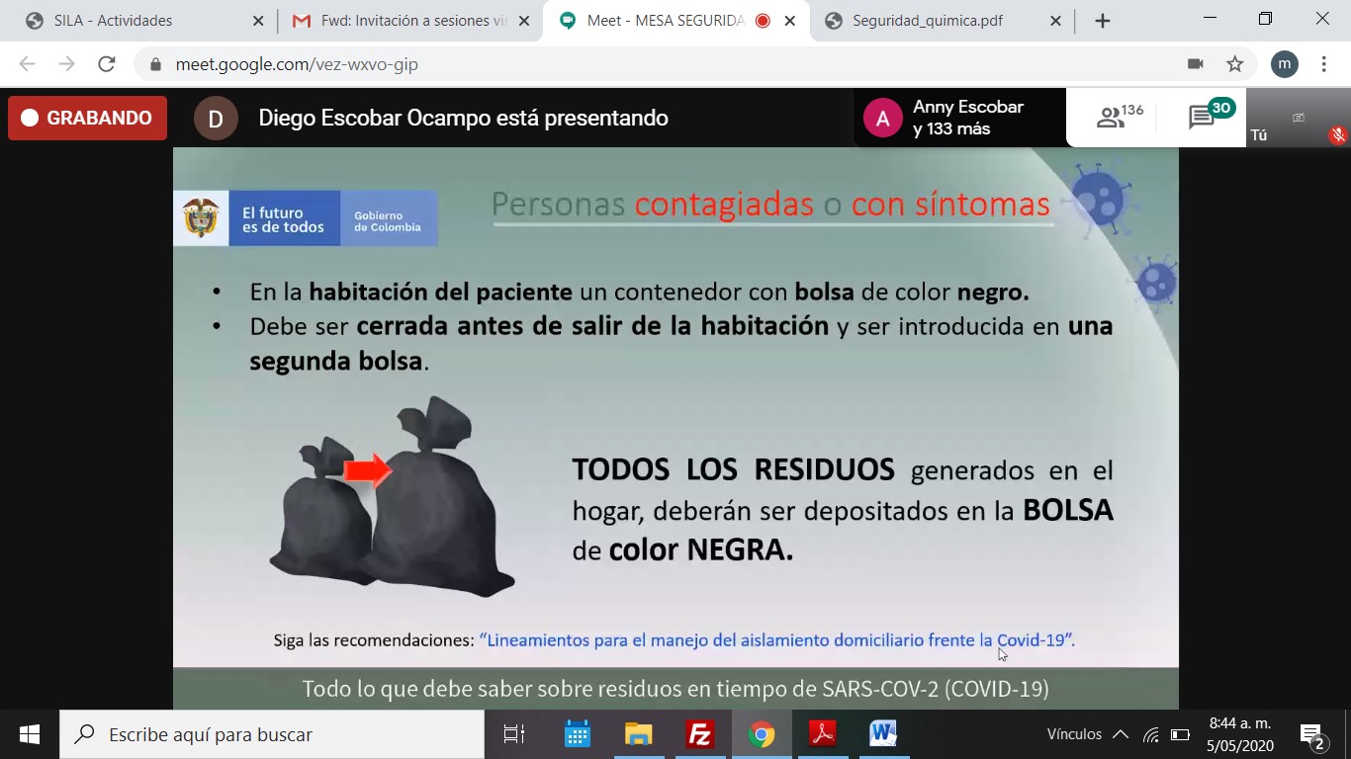Open the notification center with 2 alerts
Screen dimensions: 1351x759
[x=1312, y=736]
